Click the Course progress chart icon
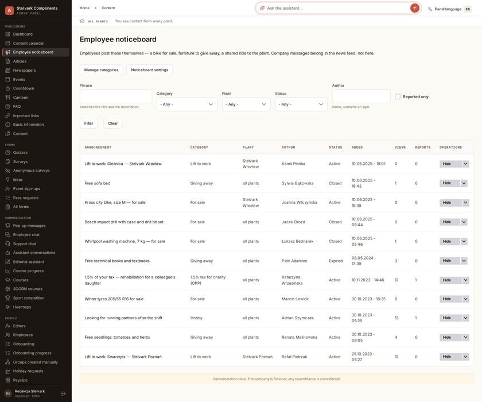Image resolution: width=482 pixels, height=402 pixels. pyautogui.click(x=7, y=271)
